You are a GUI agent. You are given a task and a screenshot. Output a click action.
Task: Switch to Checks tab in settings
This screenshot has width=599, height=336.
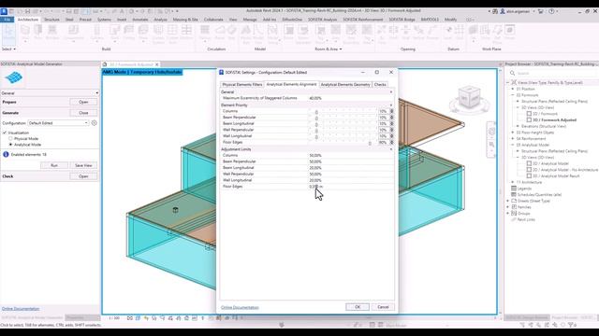(x=380, y=85)
